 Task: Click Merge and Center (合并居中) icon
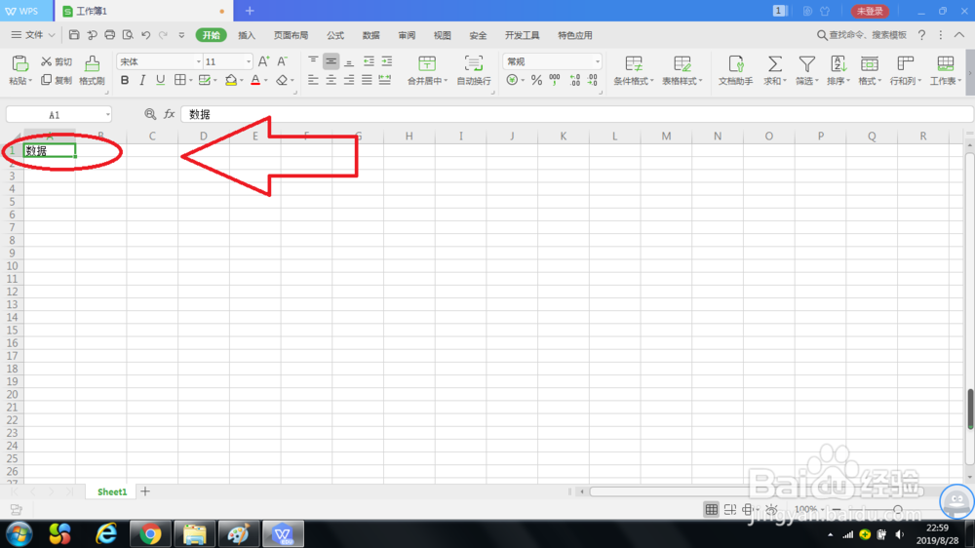coord(427,63)
